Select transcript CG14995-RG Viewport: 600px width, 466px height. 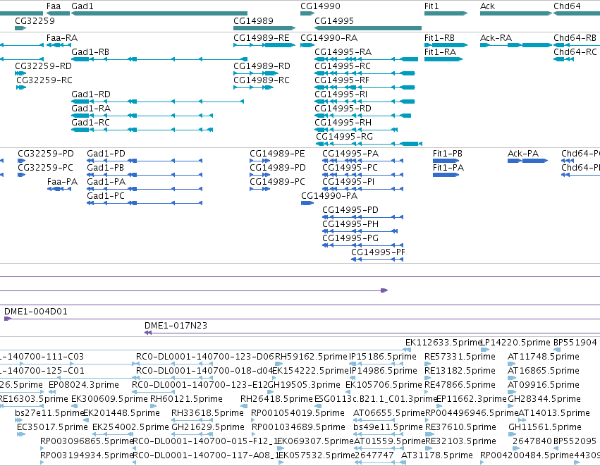344,137
